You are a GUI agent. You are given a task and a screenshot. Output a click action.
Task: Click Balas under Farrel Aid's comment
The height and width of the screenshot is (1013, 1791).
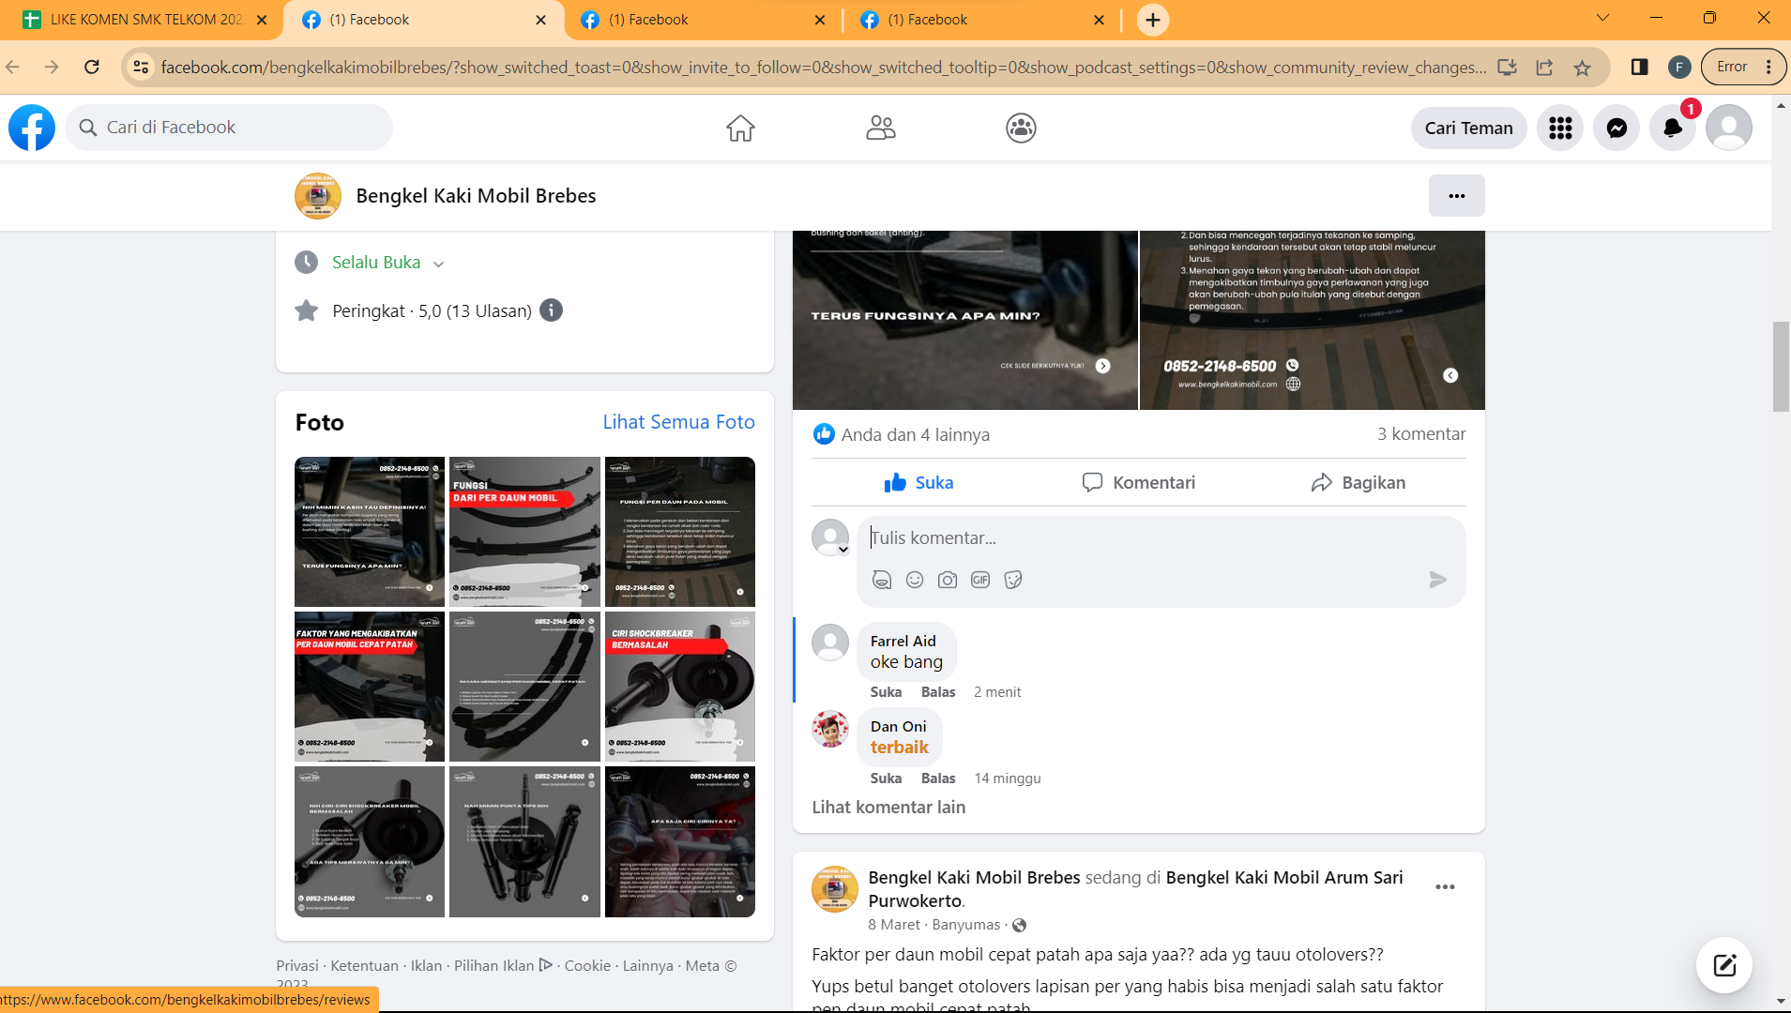938,692
